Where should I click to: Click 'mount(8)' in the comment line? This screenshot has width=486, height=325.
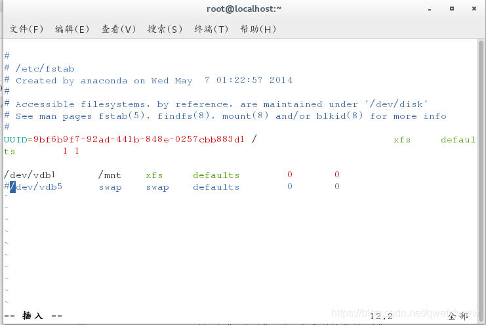245,116
